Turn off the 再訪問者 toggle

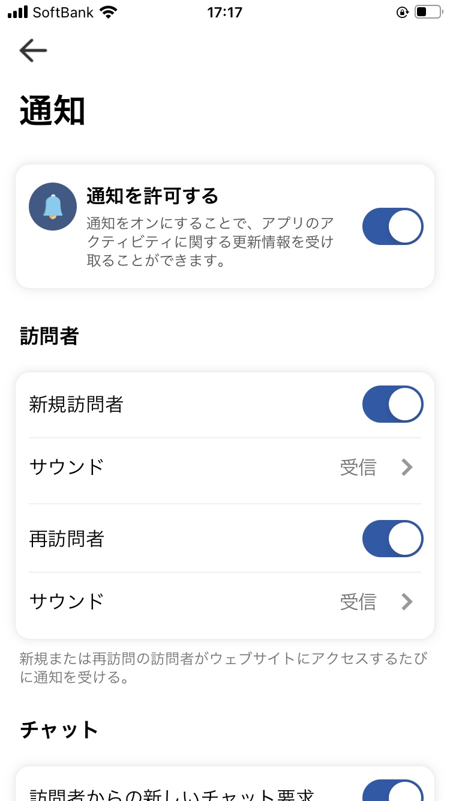click(392, 539)
